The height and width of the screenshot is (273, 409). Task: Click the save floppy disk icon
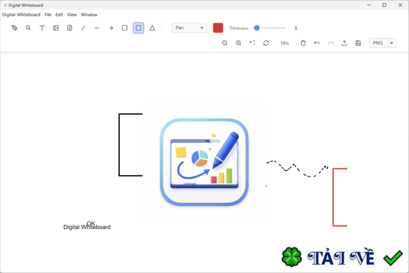pos(358,43)
